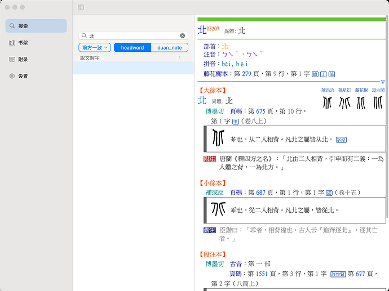
Task: Click the 丁 badge icon after 藤花榭本 line
Action: click(x=323, y=74)
